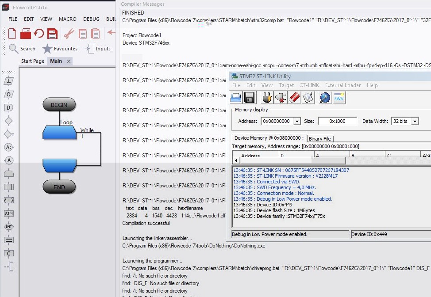This screenshot has width=431, height=297.
Task: Click the Copy icon in Flowcode toolbar
Action: (82, 34)
